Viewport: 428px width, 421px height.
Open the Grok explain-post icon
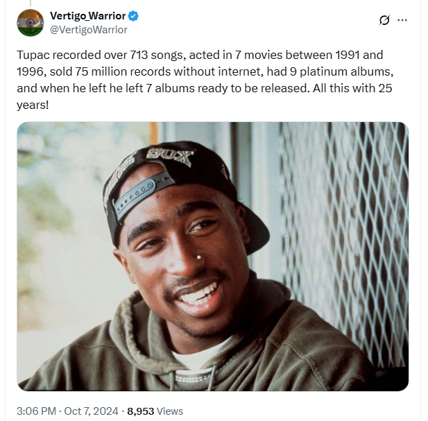(x=384, y=20)
